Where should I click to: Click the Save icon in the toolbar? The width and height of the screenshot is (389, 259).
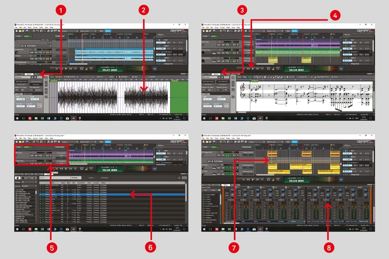coord(27,31)
